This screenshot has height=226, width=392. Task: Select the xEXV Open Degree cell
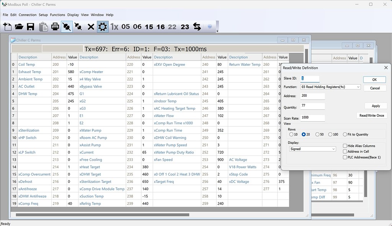tap(177, 64)
